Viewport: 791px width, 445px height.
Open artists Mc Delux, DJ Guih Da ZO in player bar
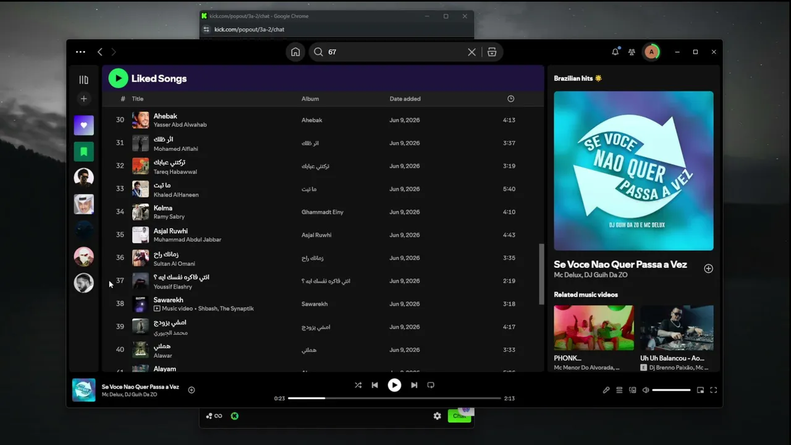pos(129,394)
